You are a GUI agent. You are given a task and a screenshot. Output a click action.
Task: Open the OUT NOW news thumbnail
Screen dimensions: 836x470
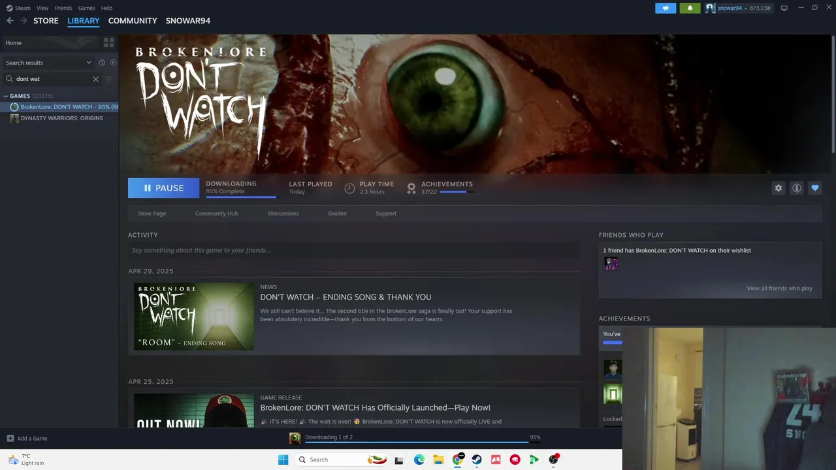click(x=194, y=410)
